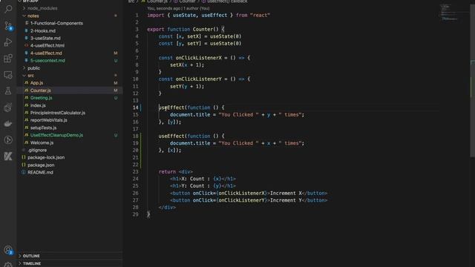Click 'Increment X' button text in code
475x267 pixels.
click(x=286, y=193)
